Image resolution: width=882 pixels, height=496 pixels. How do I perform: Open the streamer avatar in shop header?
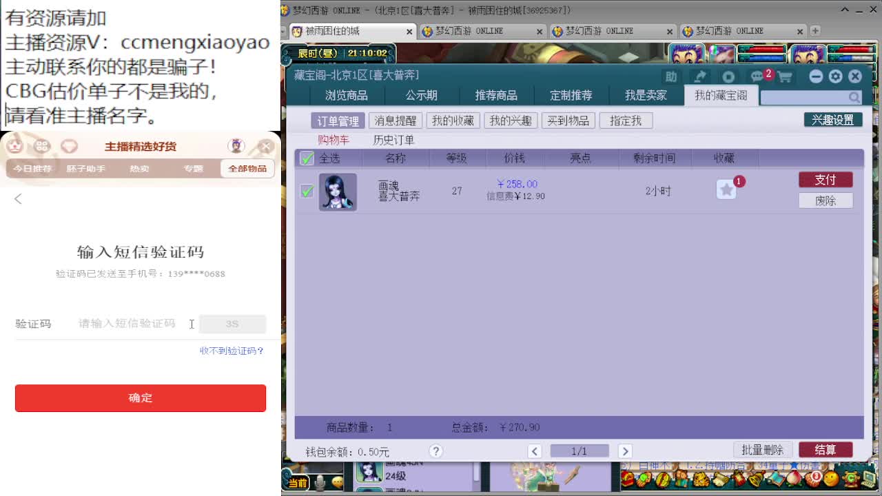(x=236, y=146)
